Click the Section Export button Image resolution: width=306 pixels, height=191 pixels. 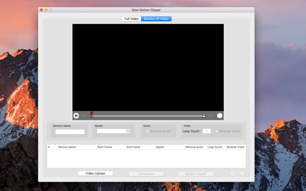(195, 174)
